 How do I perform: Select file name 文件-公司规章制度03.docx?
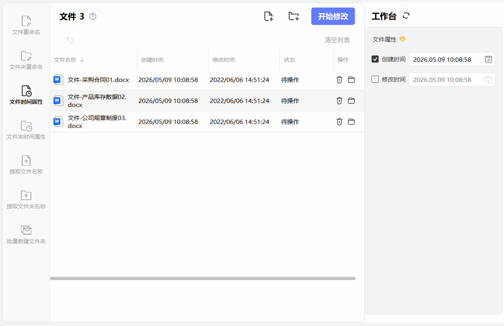(x=97, y=122)
